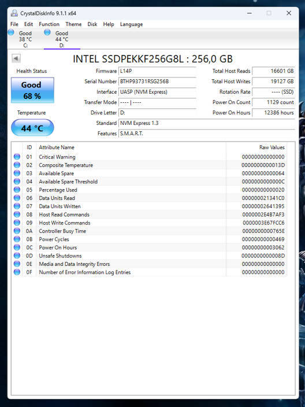This screenshot has height=407, width=305.
Task: Click the CrystalDiskInfo app icon in title bar
Action: pyautogui.click(x=14, y=13)
